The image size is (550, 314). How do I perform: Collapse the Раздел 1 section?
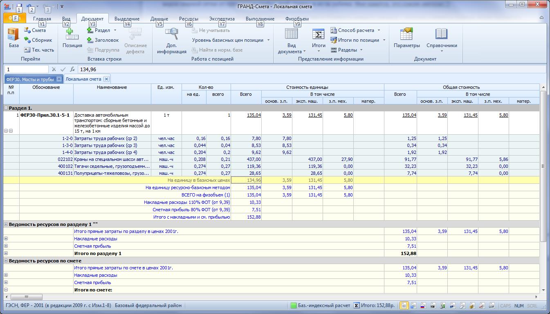pyautogui.click(x=6, y=108)
